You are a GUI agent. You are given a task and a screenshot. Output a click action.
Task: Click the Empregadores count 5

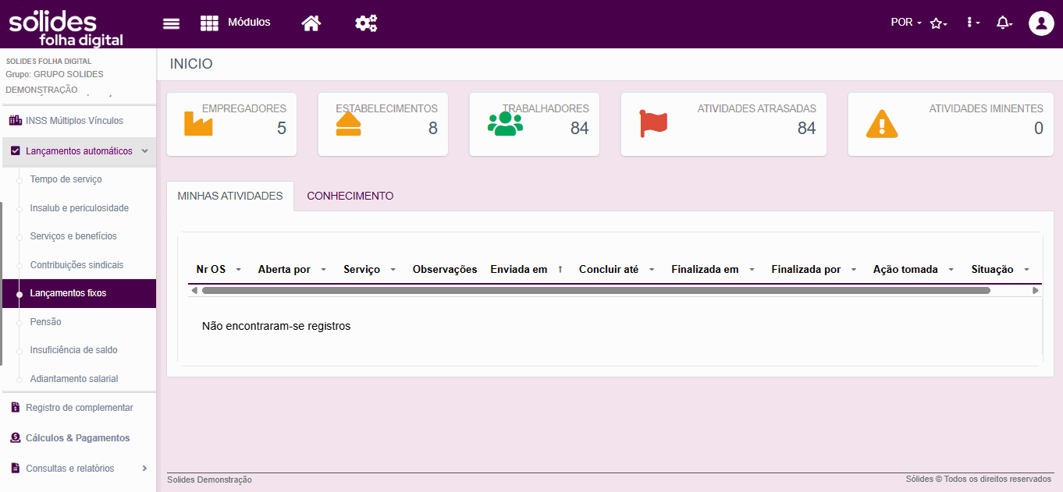click(x=282, y=129)
